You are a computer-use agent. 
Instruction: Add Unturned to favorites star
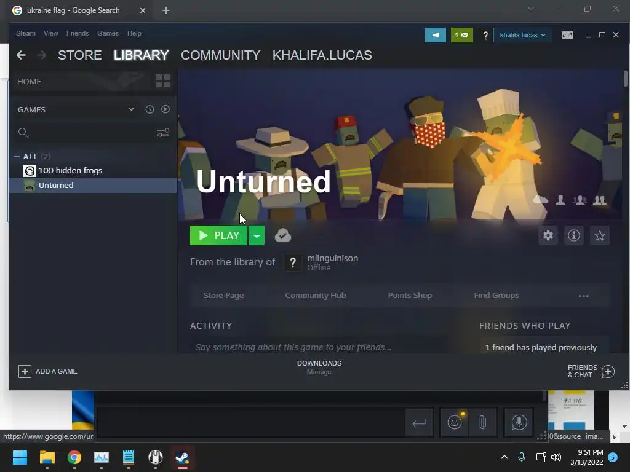(599, 235)
